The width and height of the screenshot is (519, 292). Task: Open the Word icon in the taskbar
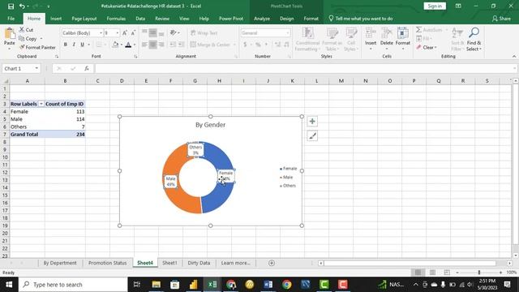(x=268, y=285)
